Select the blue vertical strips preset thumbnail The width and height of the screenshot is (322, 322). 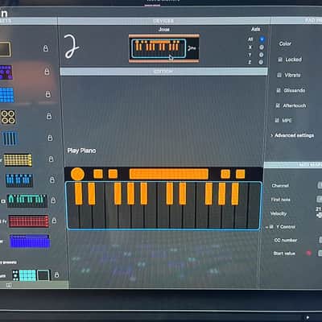tap(10, 138)
